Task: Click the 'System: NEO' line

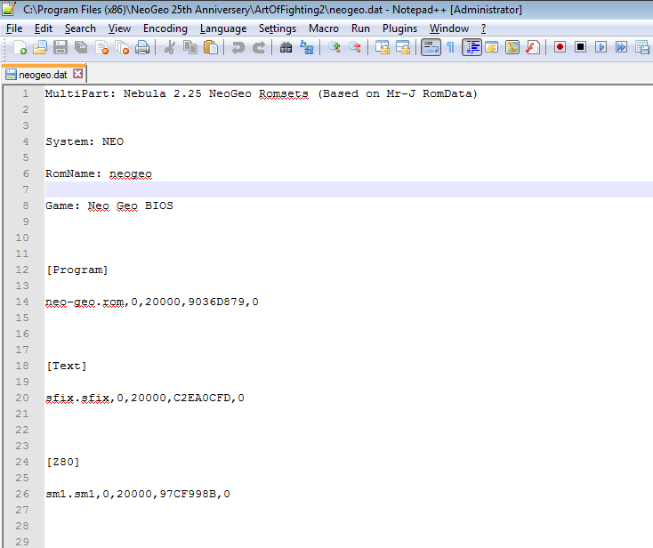Action: point(85,141)
